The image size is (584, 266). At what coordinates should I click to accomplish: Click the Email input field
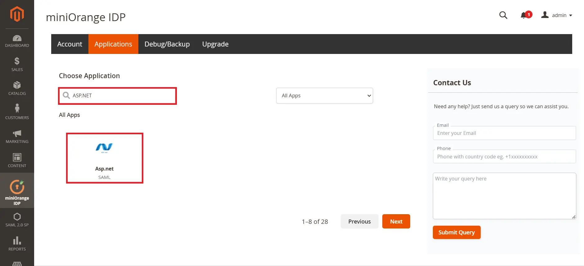pos(504,133)
